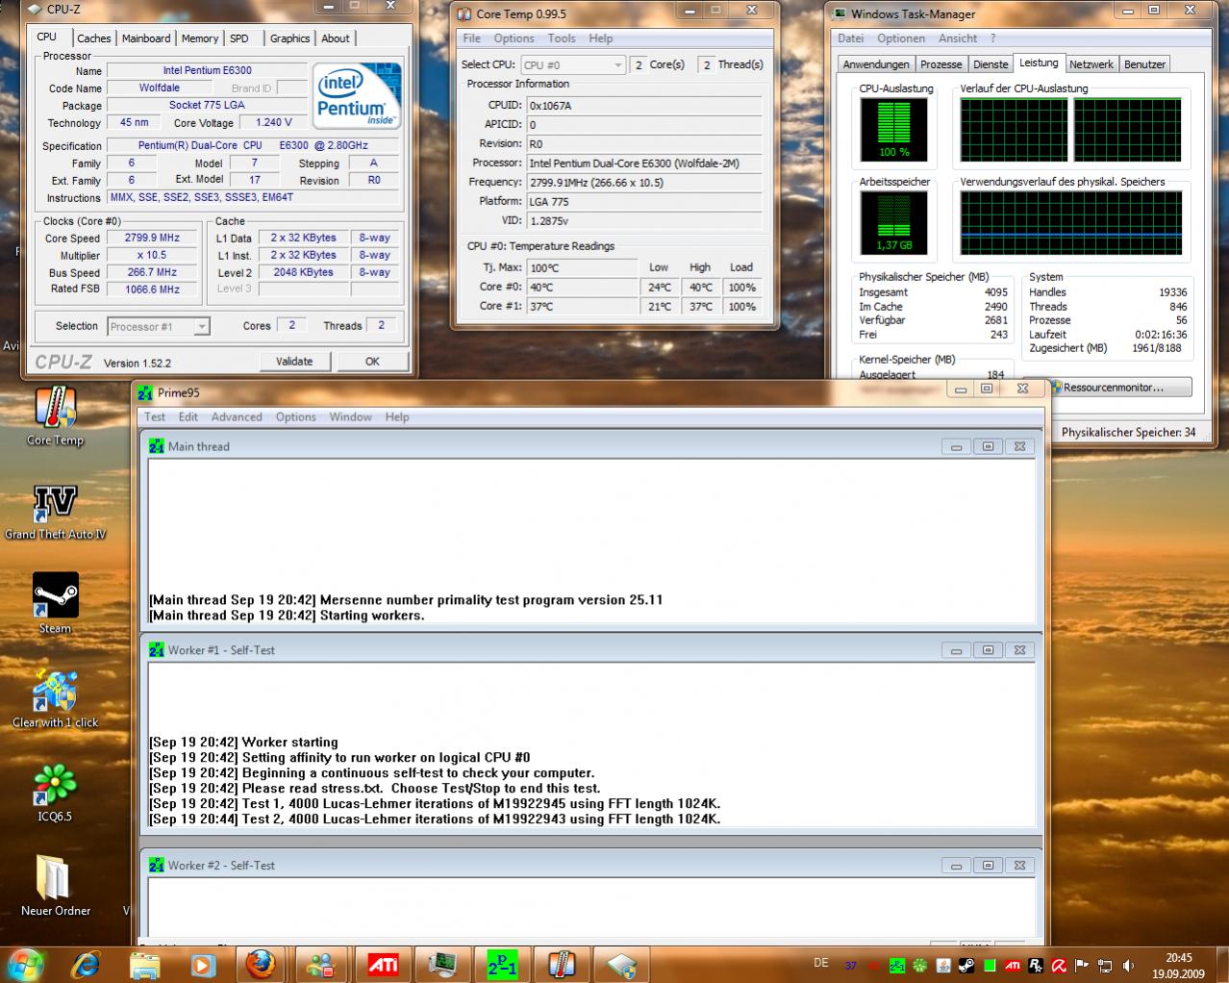Open Graphics tab in CPU-Z
The height and width of the screenshot is (983, 1229).
(x=289, y=38)
